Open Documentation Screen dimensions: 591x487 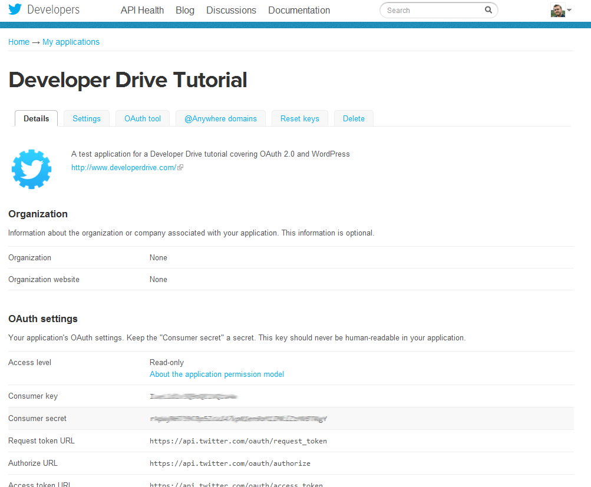(299, 10)
